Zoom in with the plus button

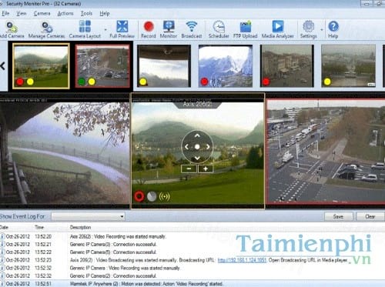206,169
